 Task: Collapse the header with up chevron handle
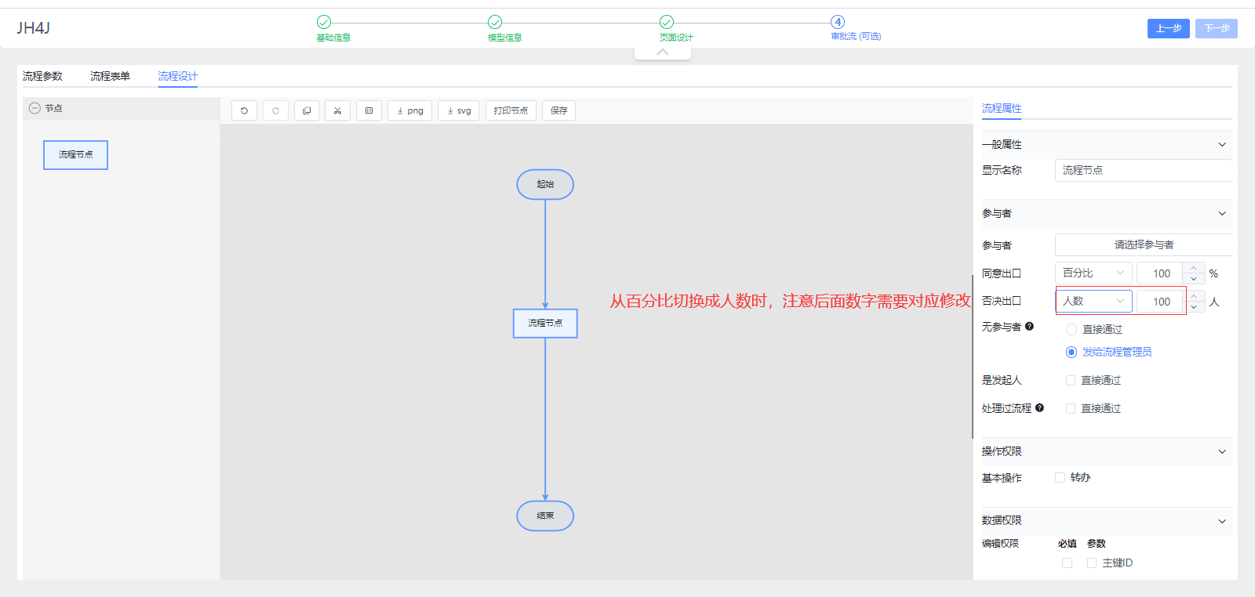tap(663, 52)
